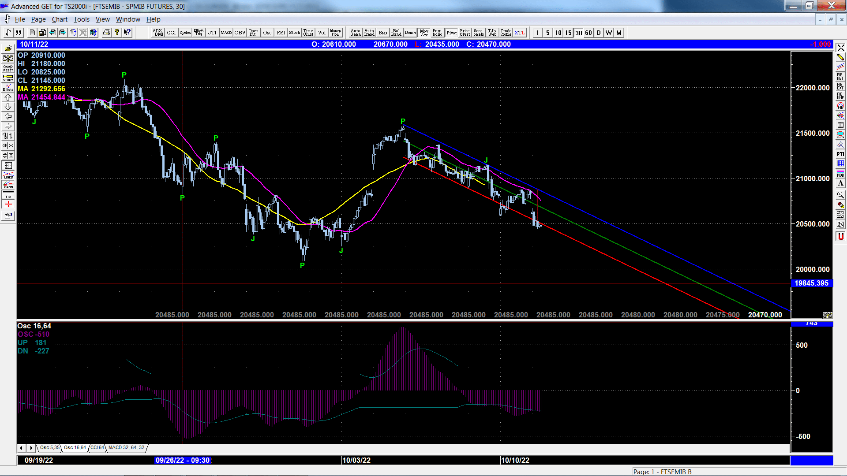Click the magnifier zoom icon in right sidebar

tap(840, 194)
